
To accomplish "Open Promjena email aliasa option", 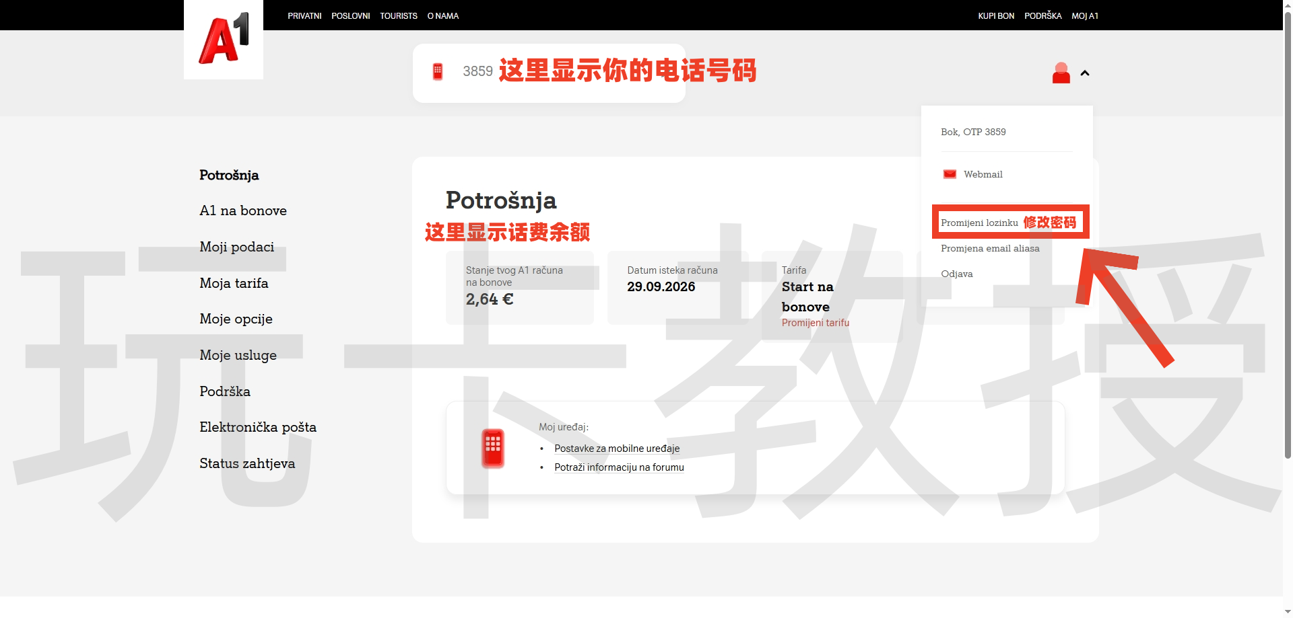I will (990, 248).
